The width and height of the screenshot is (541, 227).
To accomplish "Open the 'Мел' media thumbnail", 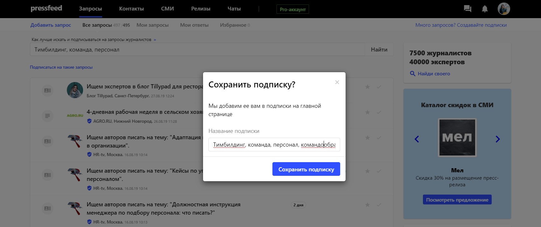I will [457, 137].
